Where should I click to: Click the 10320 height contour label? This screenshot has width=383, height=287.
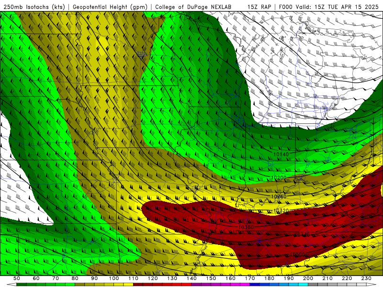coord(281,210)
